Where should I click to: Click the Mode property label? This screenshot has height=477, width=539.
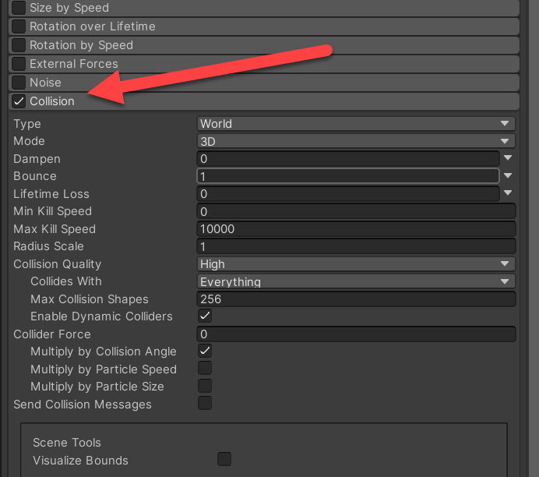(30, 141)
